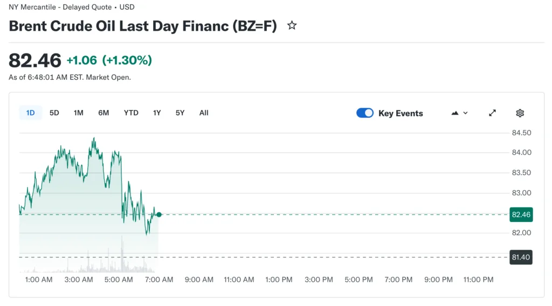Select the 5Y chart range
Viewport: 552px width, 306px height.
[x=180, y=113]
